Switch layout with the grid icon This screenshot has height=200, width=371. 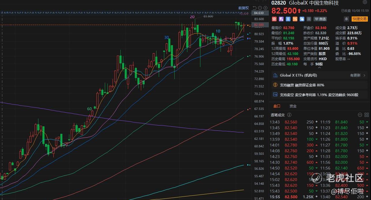coord(367,115)
